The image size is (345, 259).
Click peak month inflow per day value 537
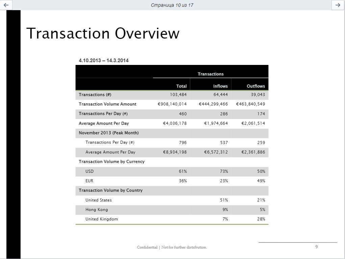tap(224, 142)
